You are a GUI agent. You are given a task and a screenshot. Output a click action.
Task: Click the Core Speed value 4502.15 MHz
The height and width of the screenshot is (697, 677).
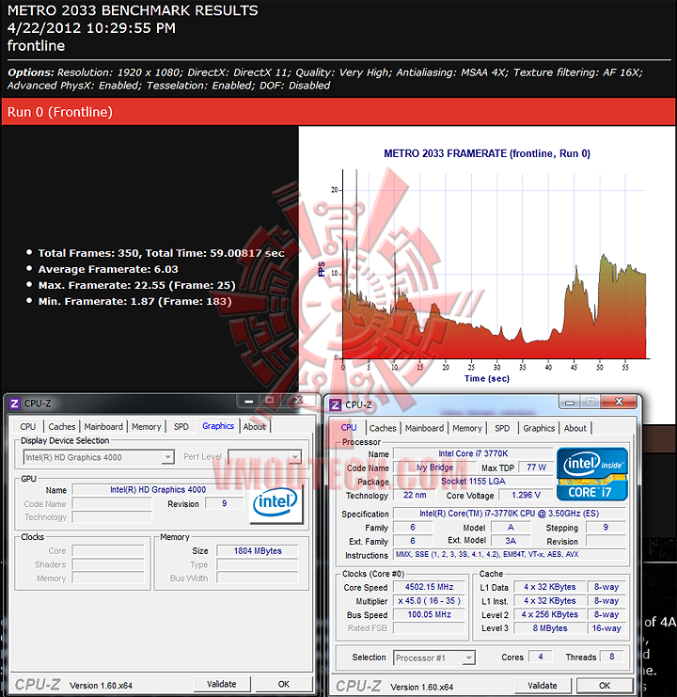click(x=429, y=587)
